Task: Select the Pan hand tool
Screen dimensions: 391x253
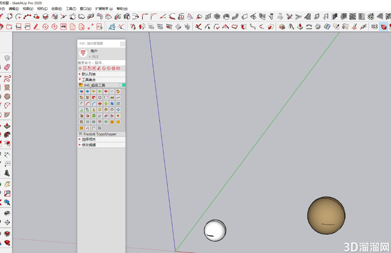Action: point(7,184)
